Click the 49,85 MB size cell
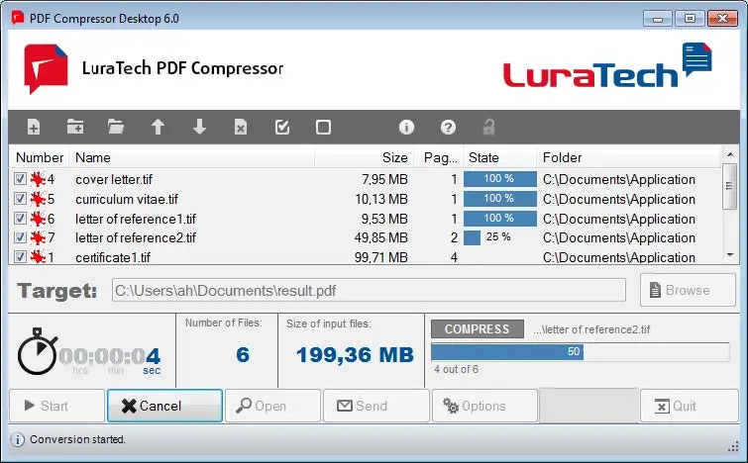Viewport: 748px width, 463px height. (381, 237)
